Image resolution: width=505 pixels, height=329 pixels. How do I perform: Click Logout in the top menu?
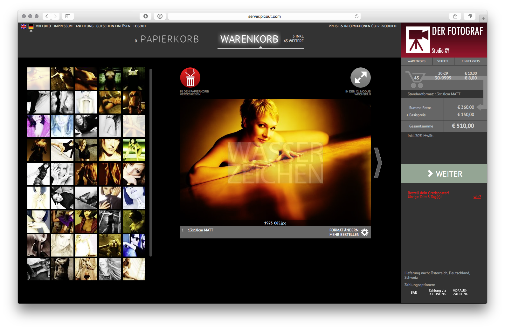click(140, 26)
